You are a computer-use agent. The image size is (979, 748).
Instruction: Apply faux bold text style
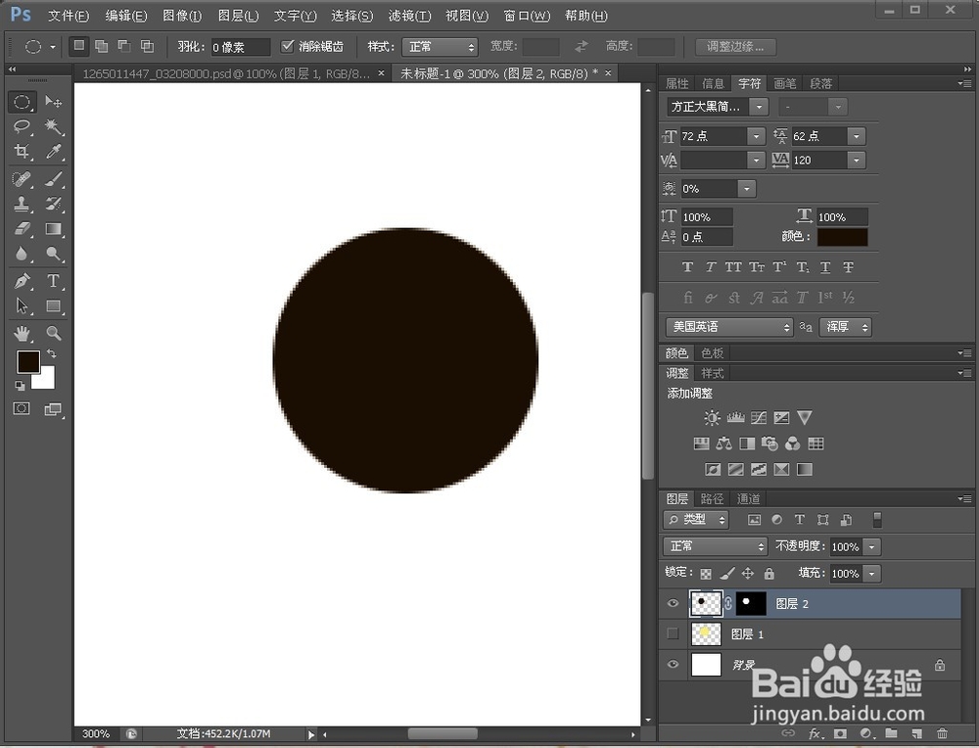(x=687, y=267)
